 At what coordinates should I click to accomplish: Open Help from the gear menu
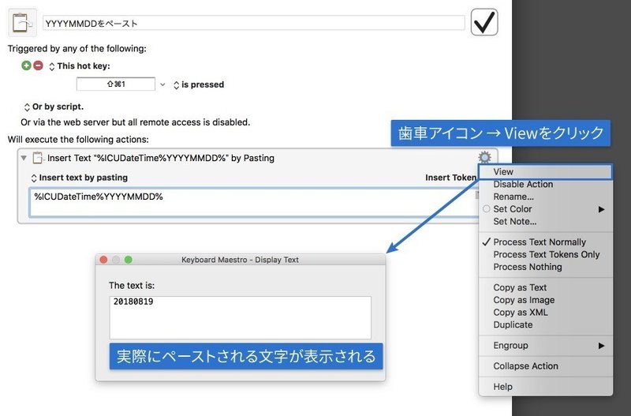tap(545, 387)
